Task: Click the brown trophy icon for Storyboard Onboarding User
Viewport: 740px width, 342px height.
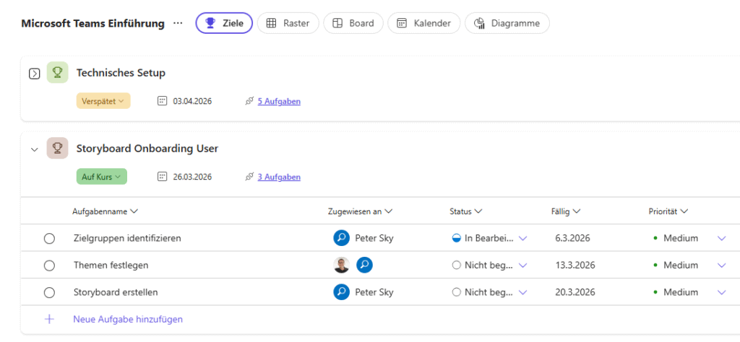Action: (x=57, y=148)
